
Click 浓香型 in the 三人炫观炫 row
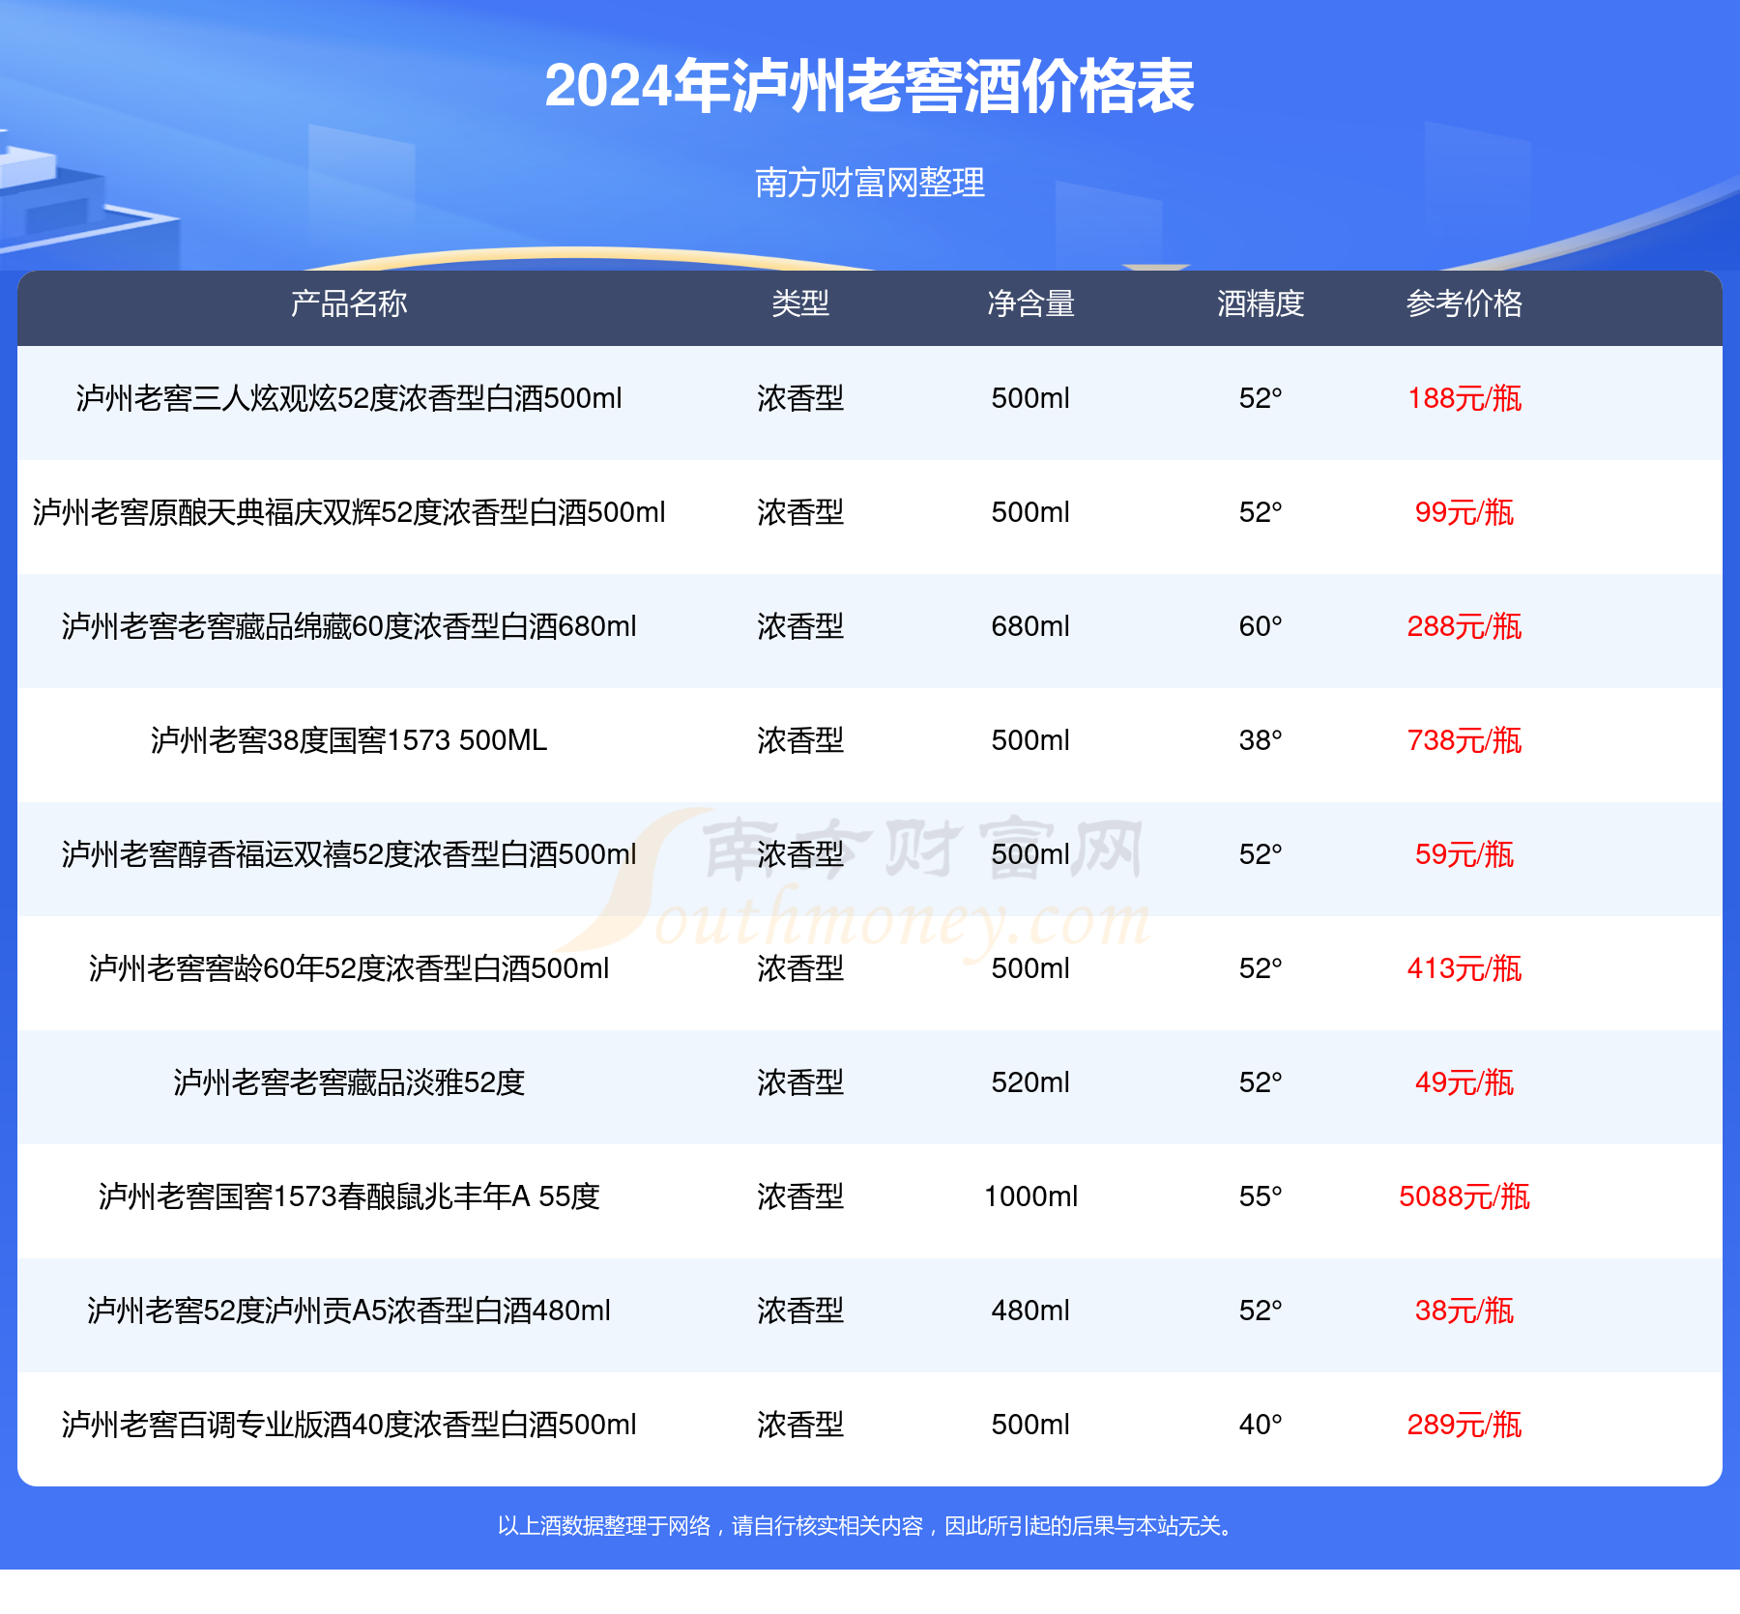click(800, 398)
